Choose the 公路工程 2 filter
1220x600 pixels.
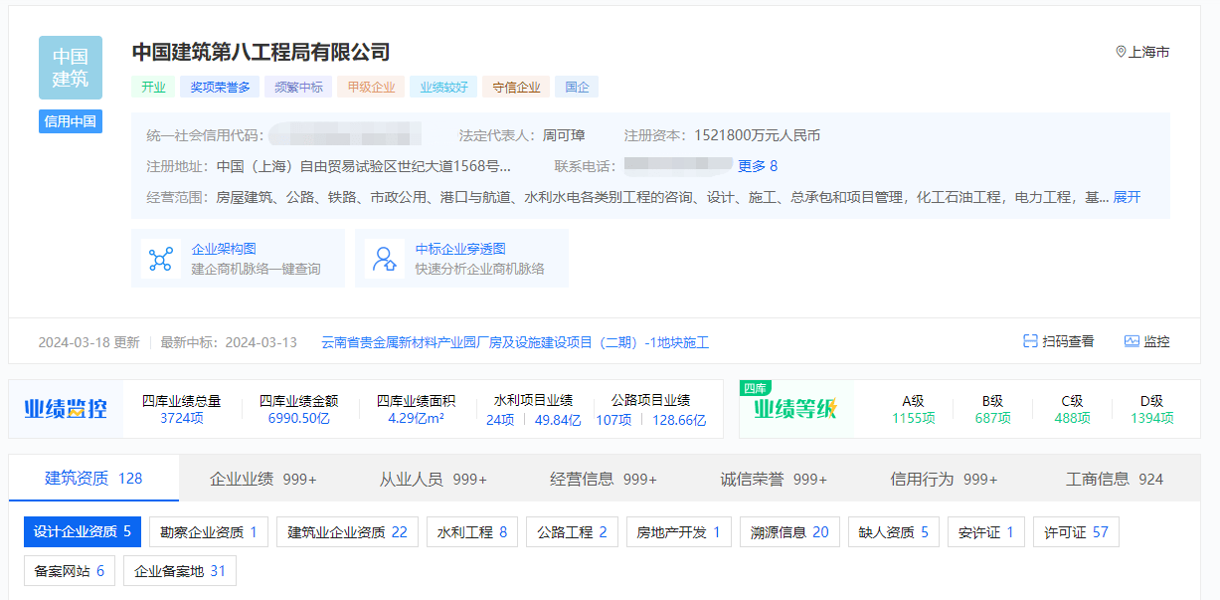572,532
